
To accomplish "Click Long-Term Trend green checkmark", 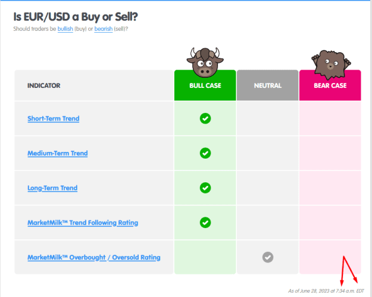I will [x=205, y=188].
